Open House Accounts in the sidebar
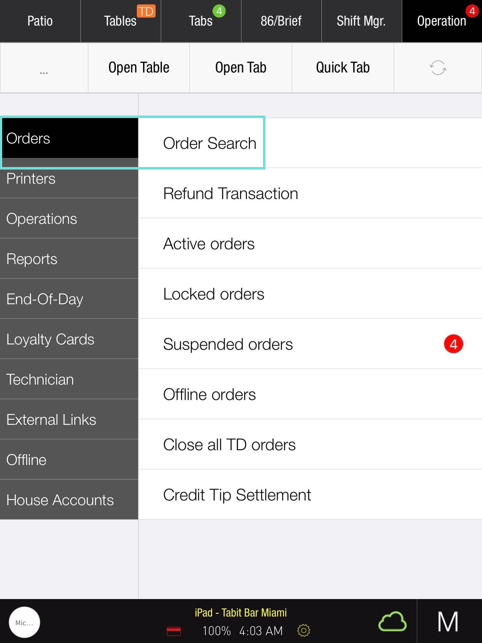482x643 pixels. (69, 500)
